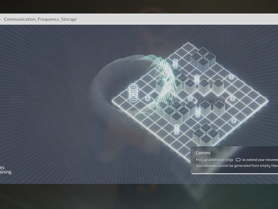The width and height of the screenshot is (278, 209).
Task: Select the large coiled ring stack on the grid
Action: pos(133,92)
